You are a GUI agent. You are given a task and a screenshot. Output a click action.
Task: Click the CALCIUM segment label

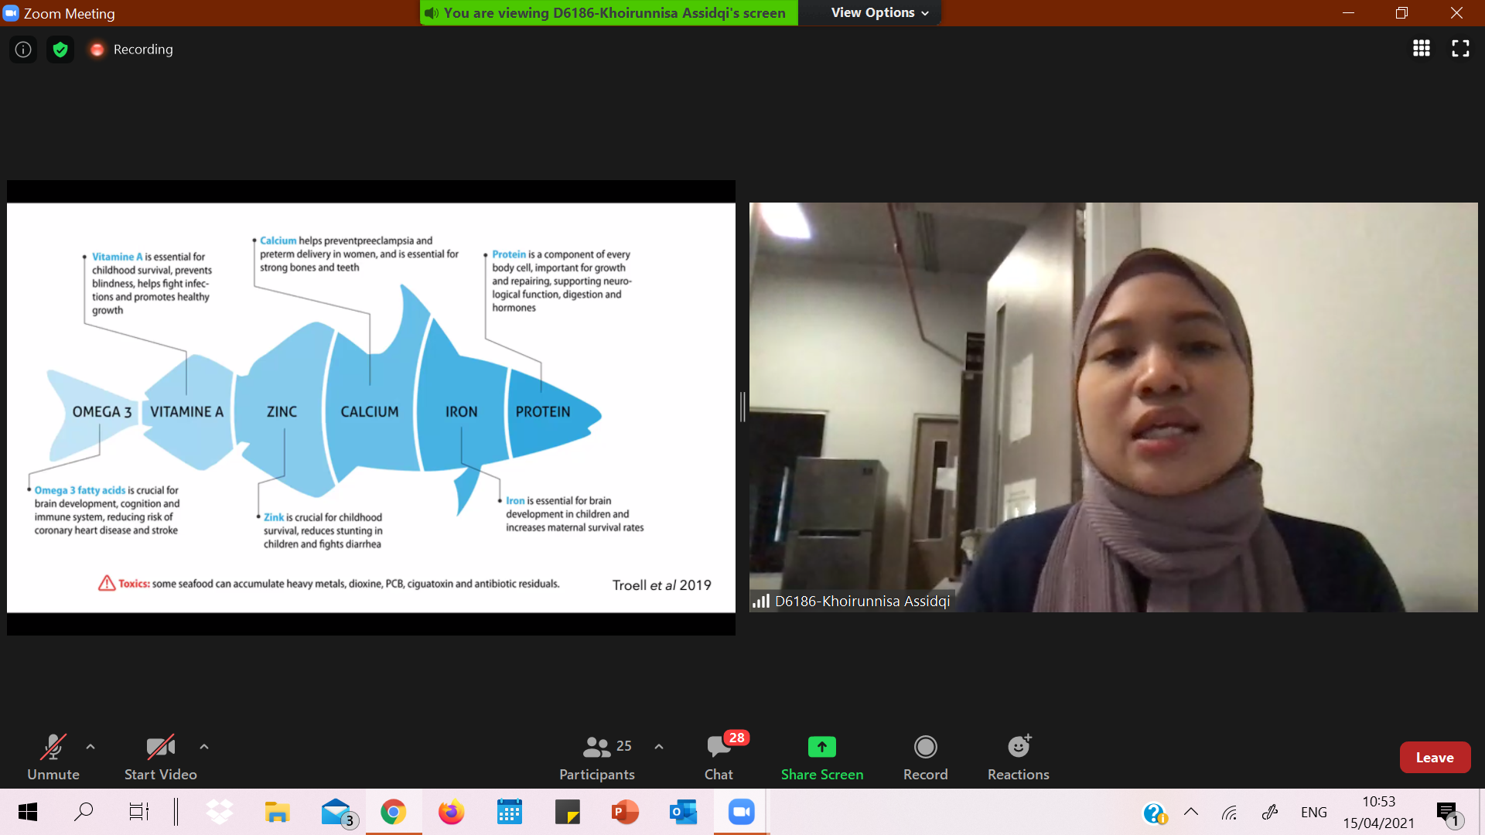coord(370,412)
